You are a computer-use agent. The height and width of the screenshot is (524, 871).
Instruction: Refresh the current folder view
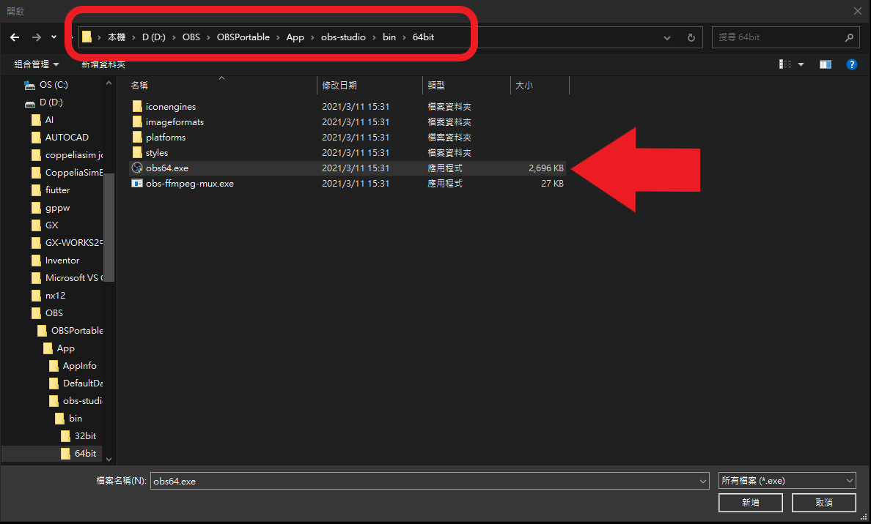691,38
